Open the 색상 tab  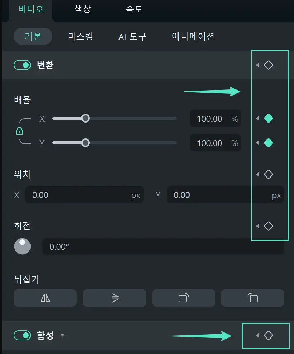83,9
